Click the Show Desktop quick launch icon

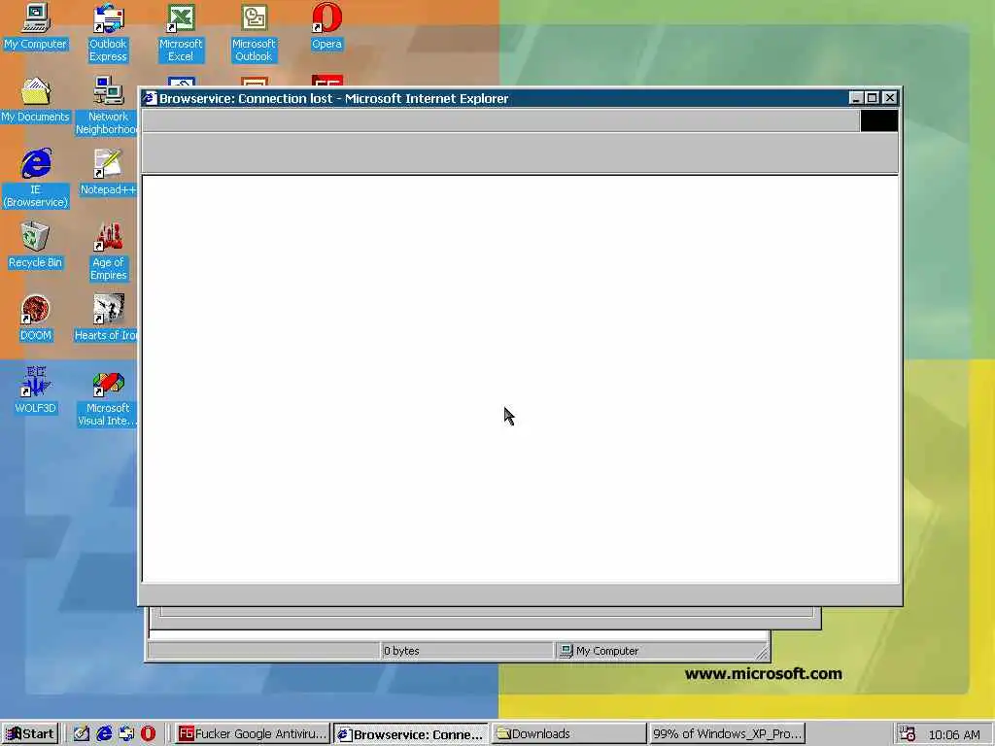(x=82, y=734)
